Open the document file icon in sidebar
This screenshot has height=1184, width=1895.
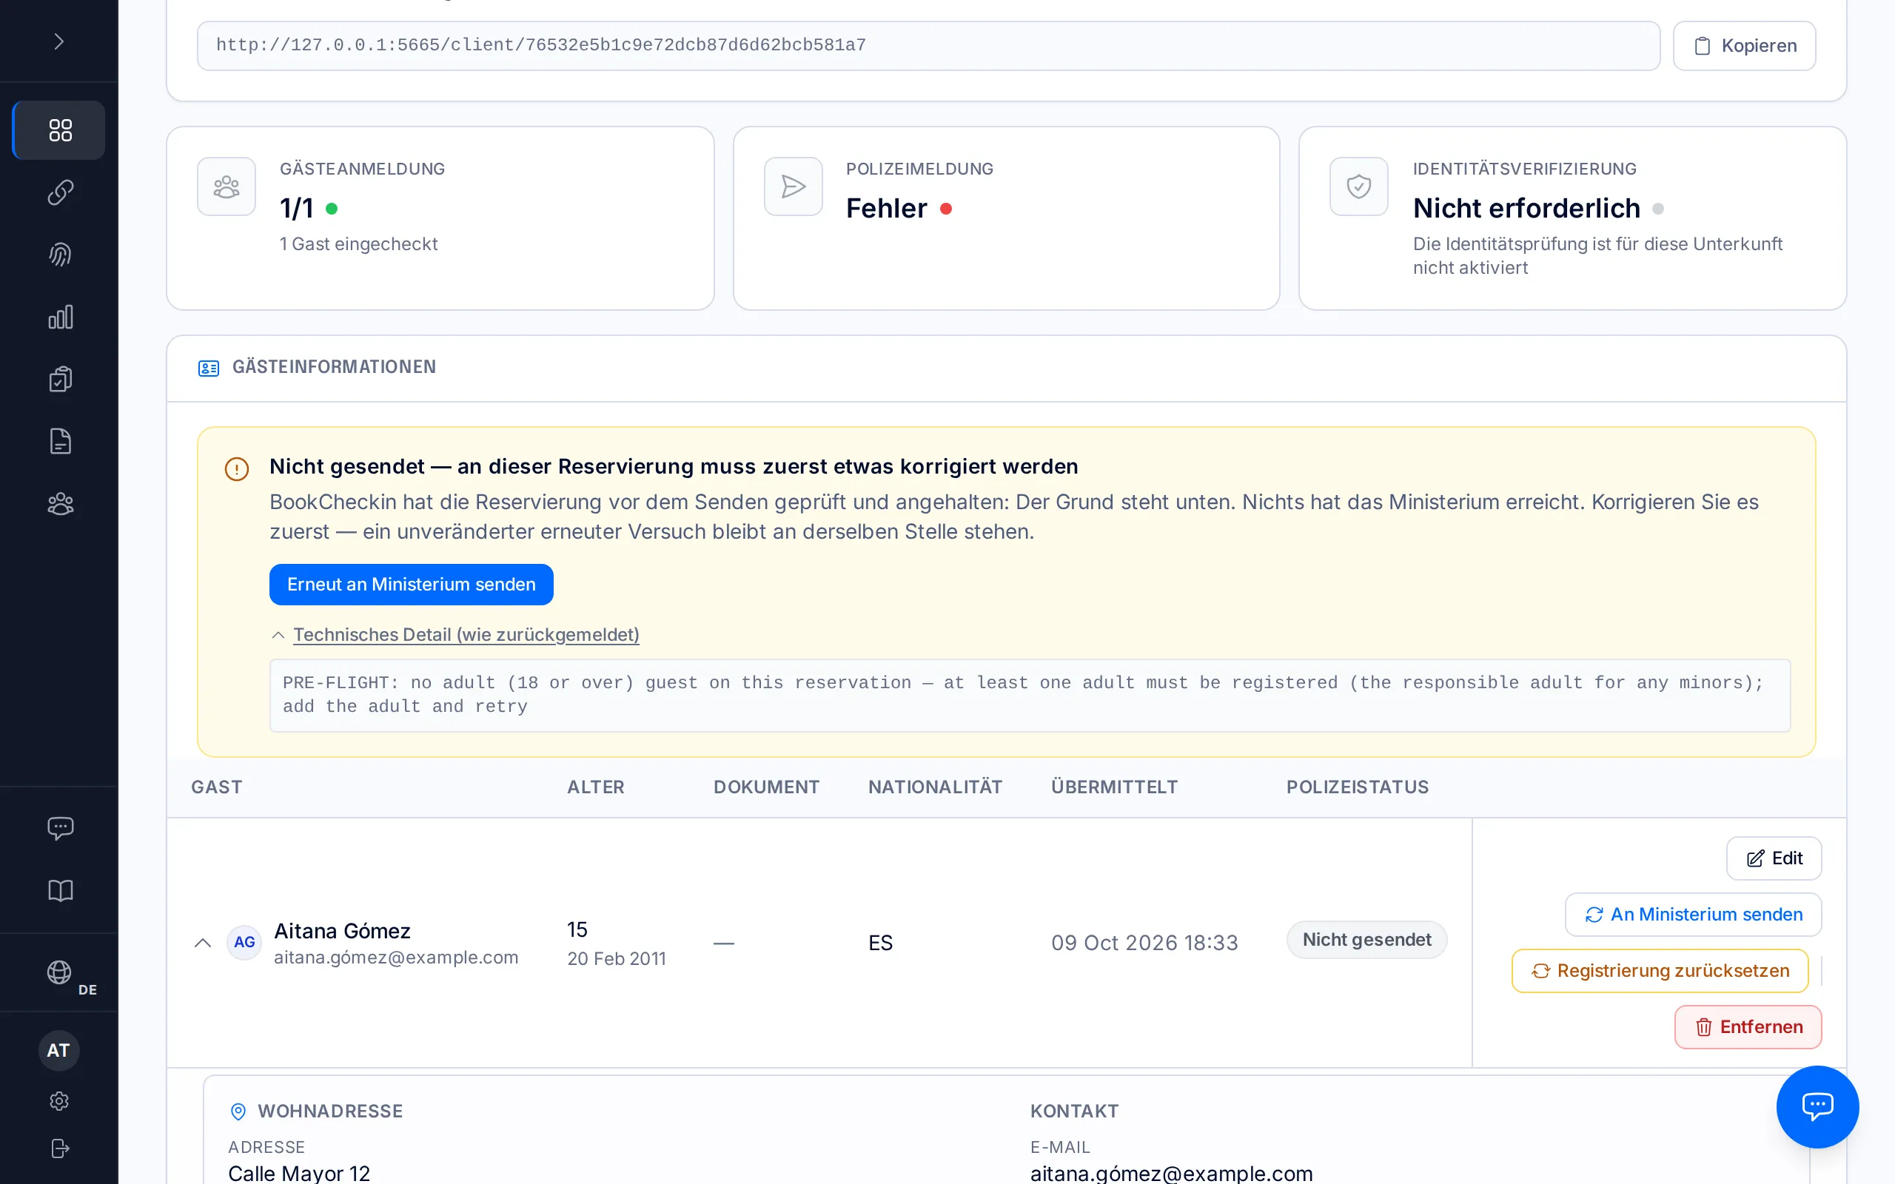[x=59, y=442]
